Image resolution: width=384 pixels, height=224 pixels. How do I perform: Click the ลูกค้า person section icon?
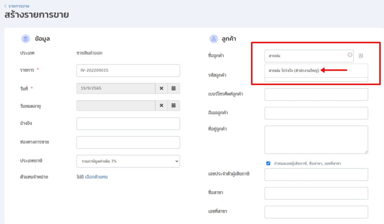[x=214, y=39]
